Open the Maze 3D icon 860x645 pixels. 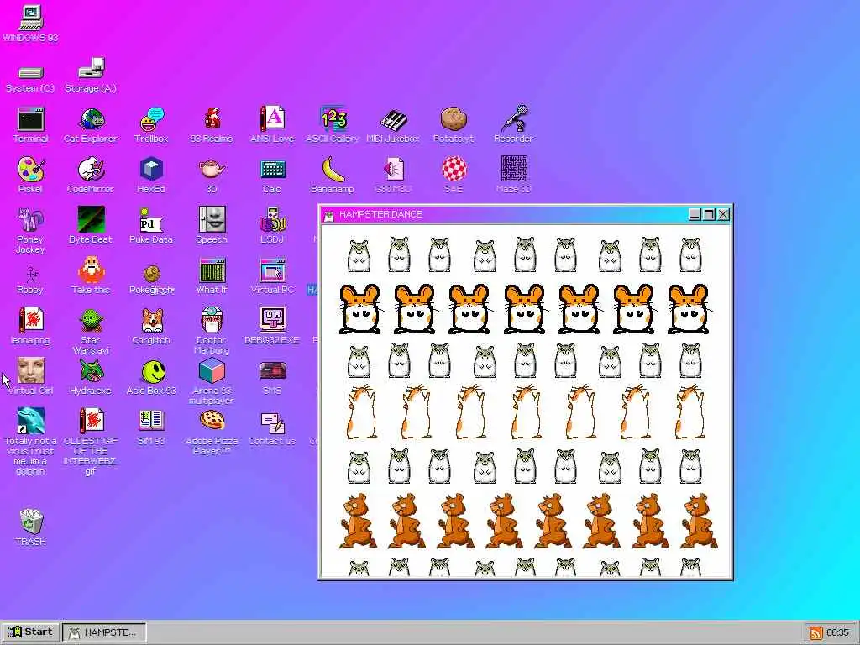click(x=514, y=170)
